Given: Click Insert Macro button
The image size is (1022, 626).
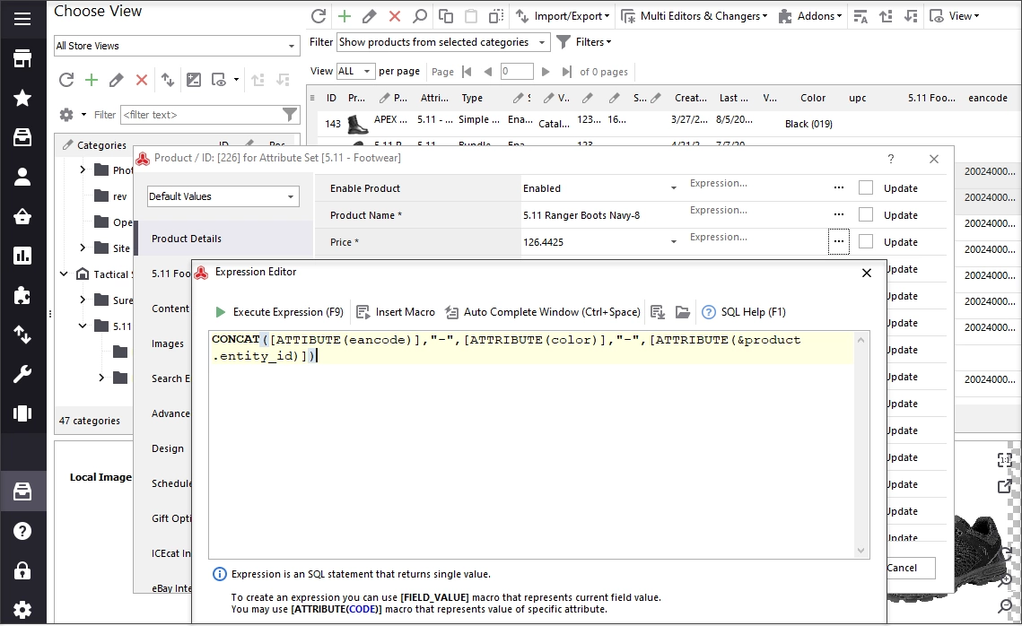Looking at the screenshot, I should coord(396,313).
